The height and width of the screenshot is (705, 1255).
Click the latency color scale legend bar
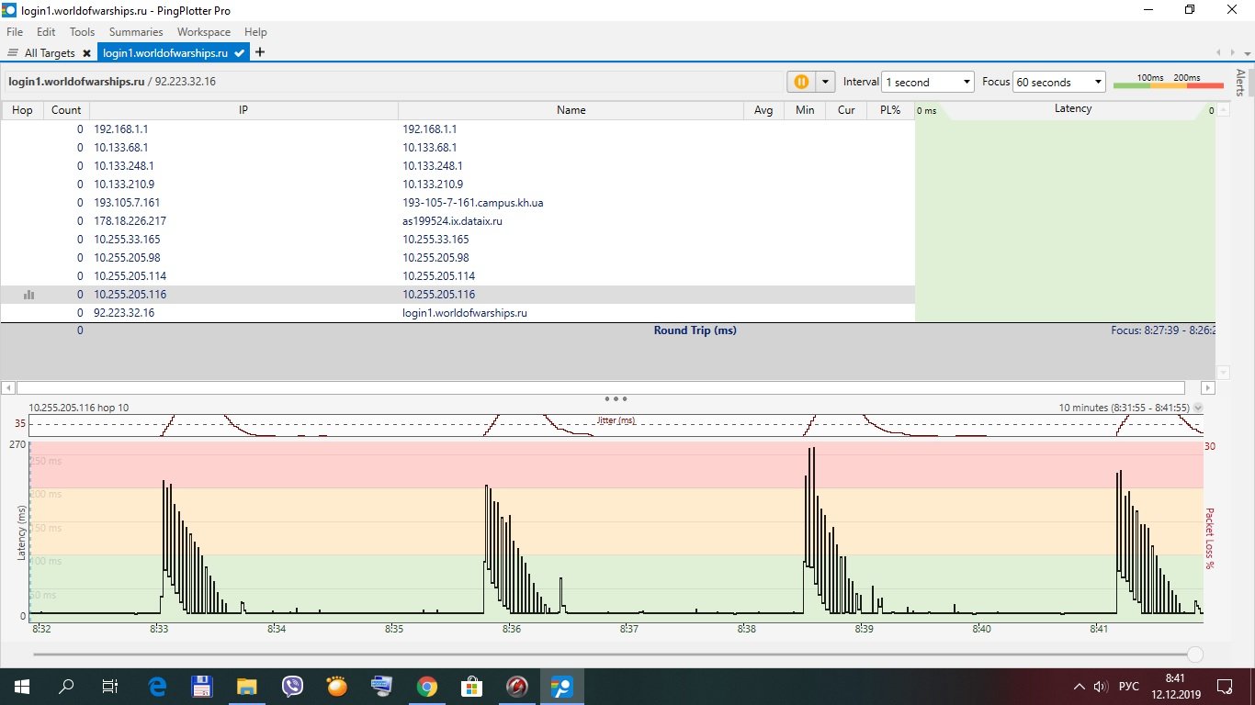pyautogui.click(x=1169, y=85)
